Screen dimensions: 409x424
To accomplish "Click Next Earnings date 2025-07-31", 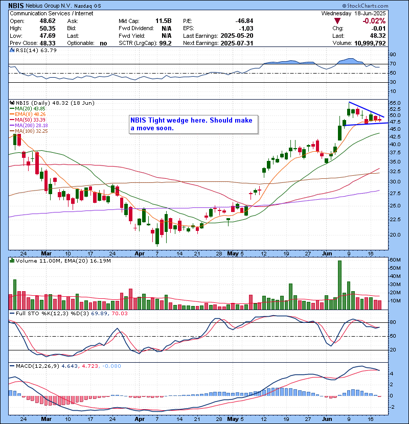I will coord(237,43).
